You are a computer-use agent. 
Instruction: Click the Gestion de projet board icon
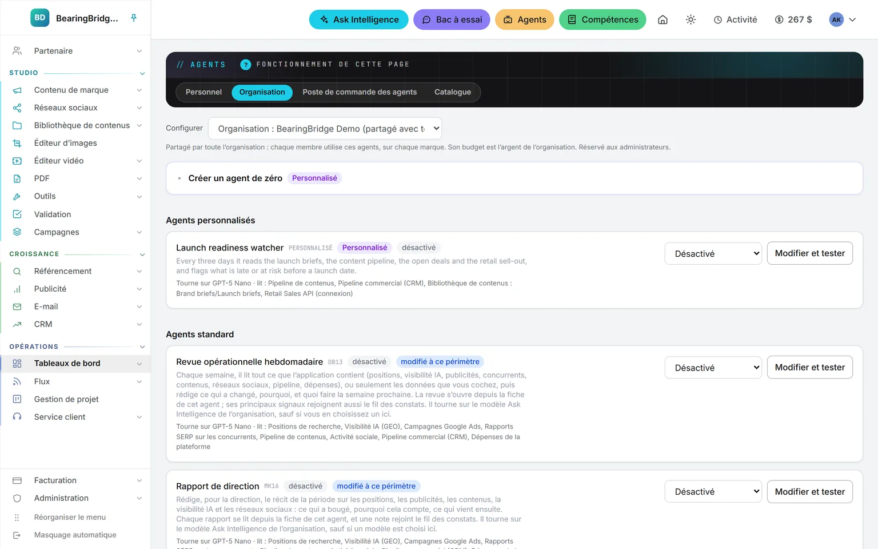(17, 399)
